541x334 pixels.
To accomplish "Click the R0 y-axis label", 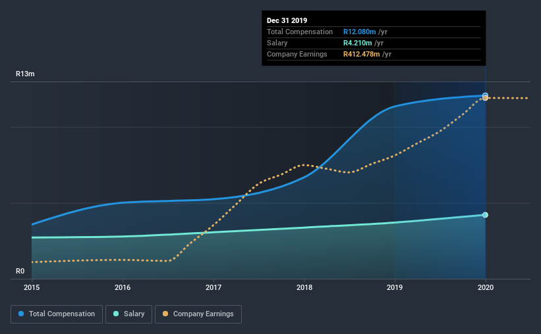I will [x=20, y=272].
